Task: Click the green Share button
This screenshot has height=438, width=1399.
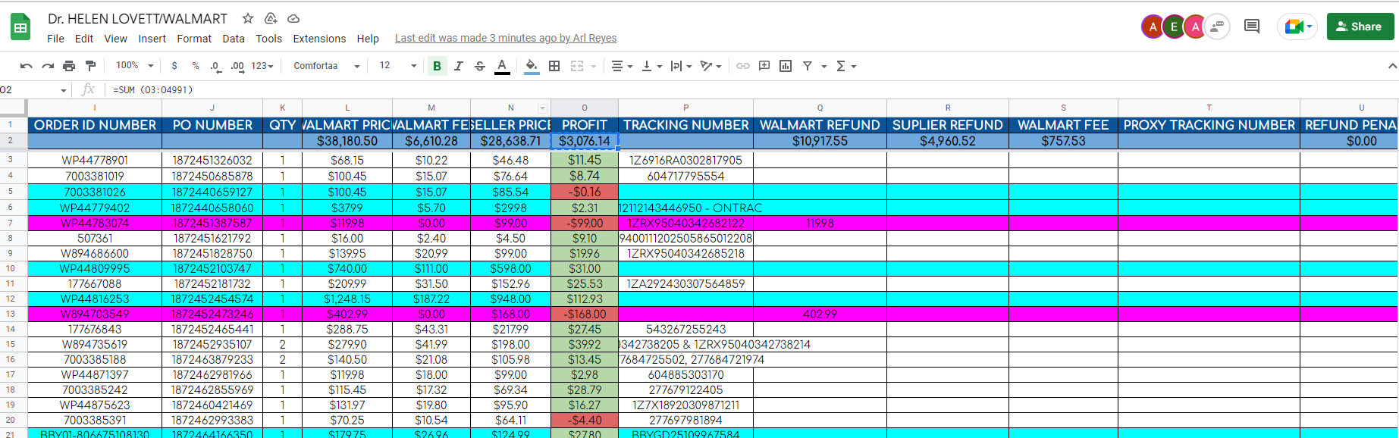Action: [1360, 27]
